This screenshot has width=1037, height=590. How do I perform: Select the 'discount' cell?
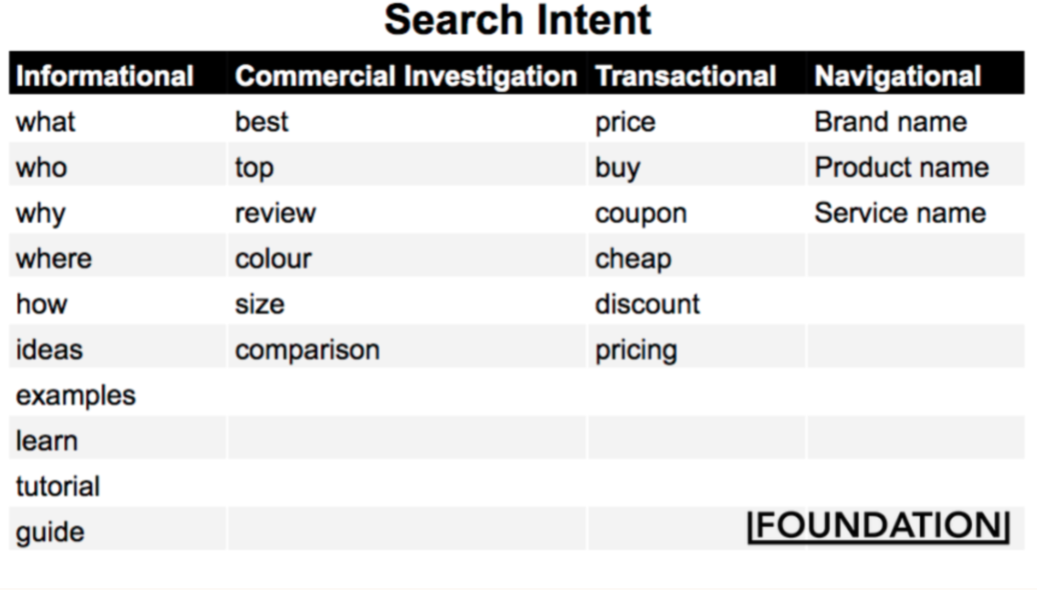pyautogui.click(x=647, y=304)
